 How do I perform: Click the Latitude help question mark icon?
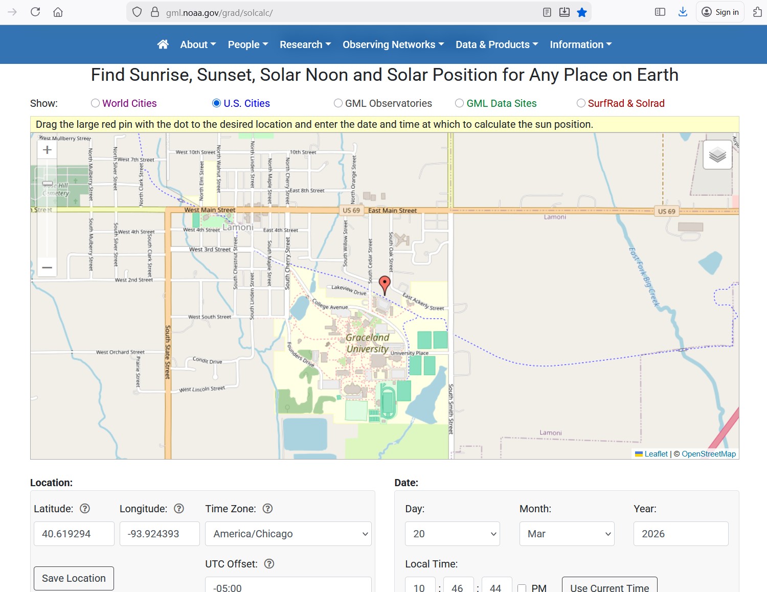coord(85,509)
